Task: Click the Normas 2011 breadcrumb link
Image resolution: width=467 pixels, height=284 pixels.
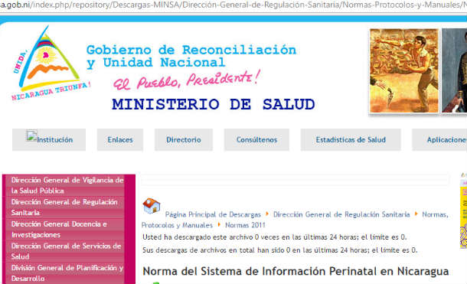Action: click(245, 225)
